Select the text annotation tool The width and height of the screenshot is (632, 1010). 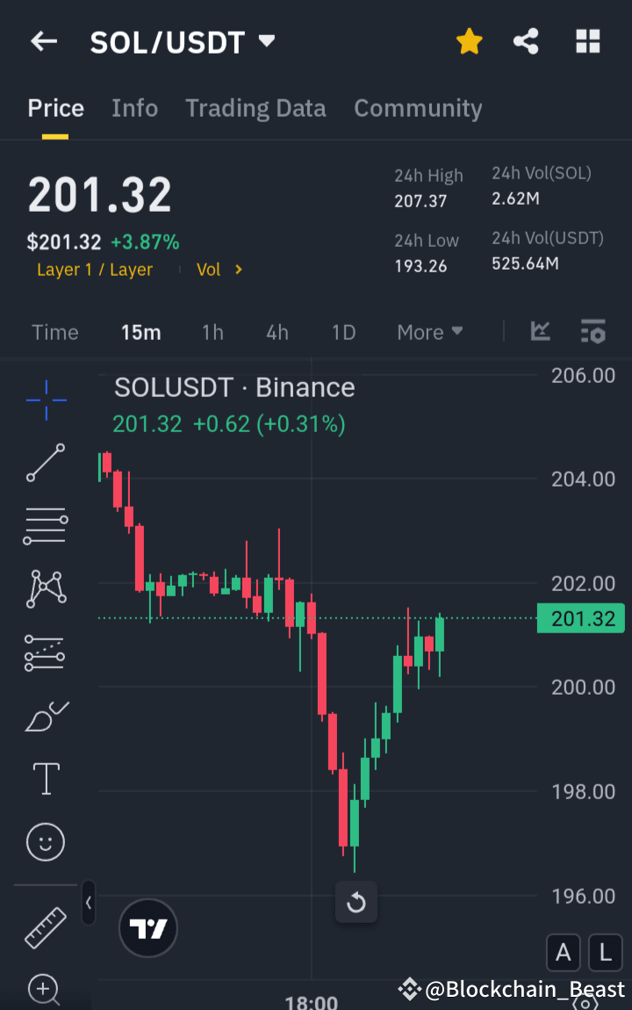pyautogui.click(x=45, y=778)
